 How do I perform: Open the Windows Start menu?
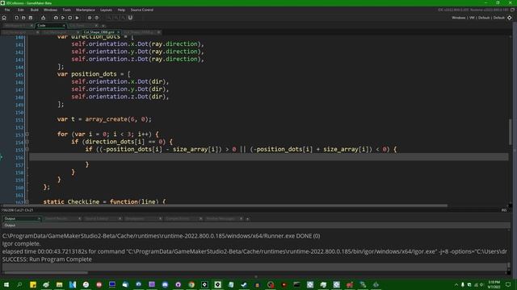coord(6,284)
